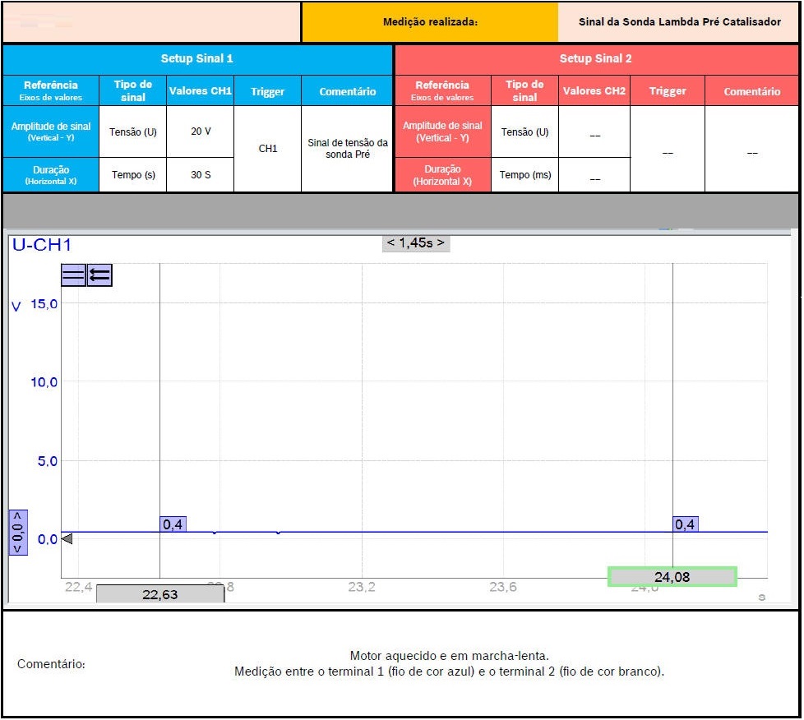Click the U-CH1 channel label
The width and height of the screenshot is (804, 720).
pos(41,245)
